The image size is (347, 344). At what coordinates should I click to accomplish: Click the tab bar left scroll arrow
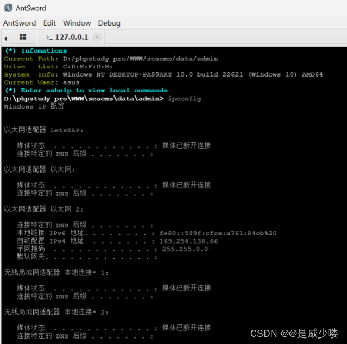coord(5,39)
